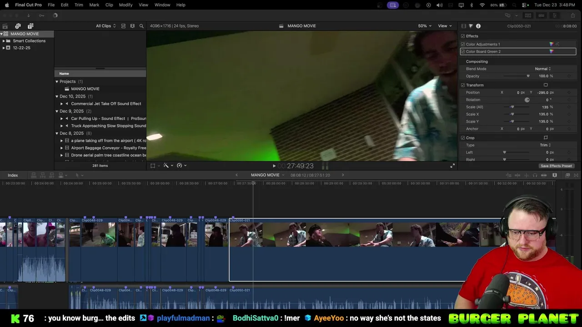Open the Titles and Generators sidebar
The width and height of the screenshot is (582, 327).
coord(30,26)
